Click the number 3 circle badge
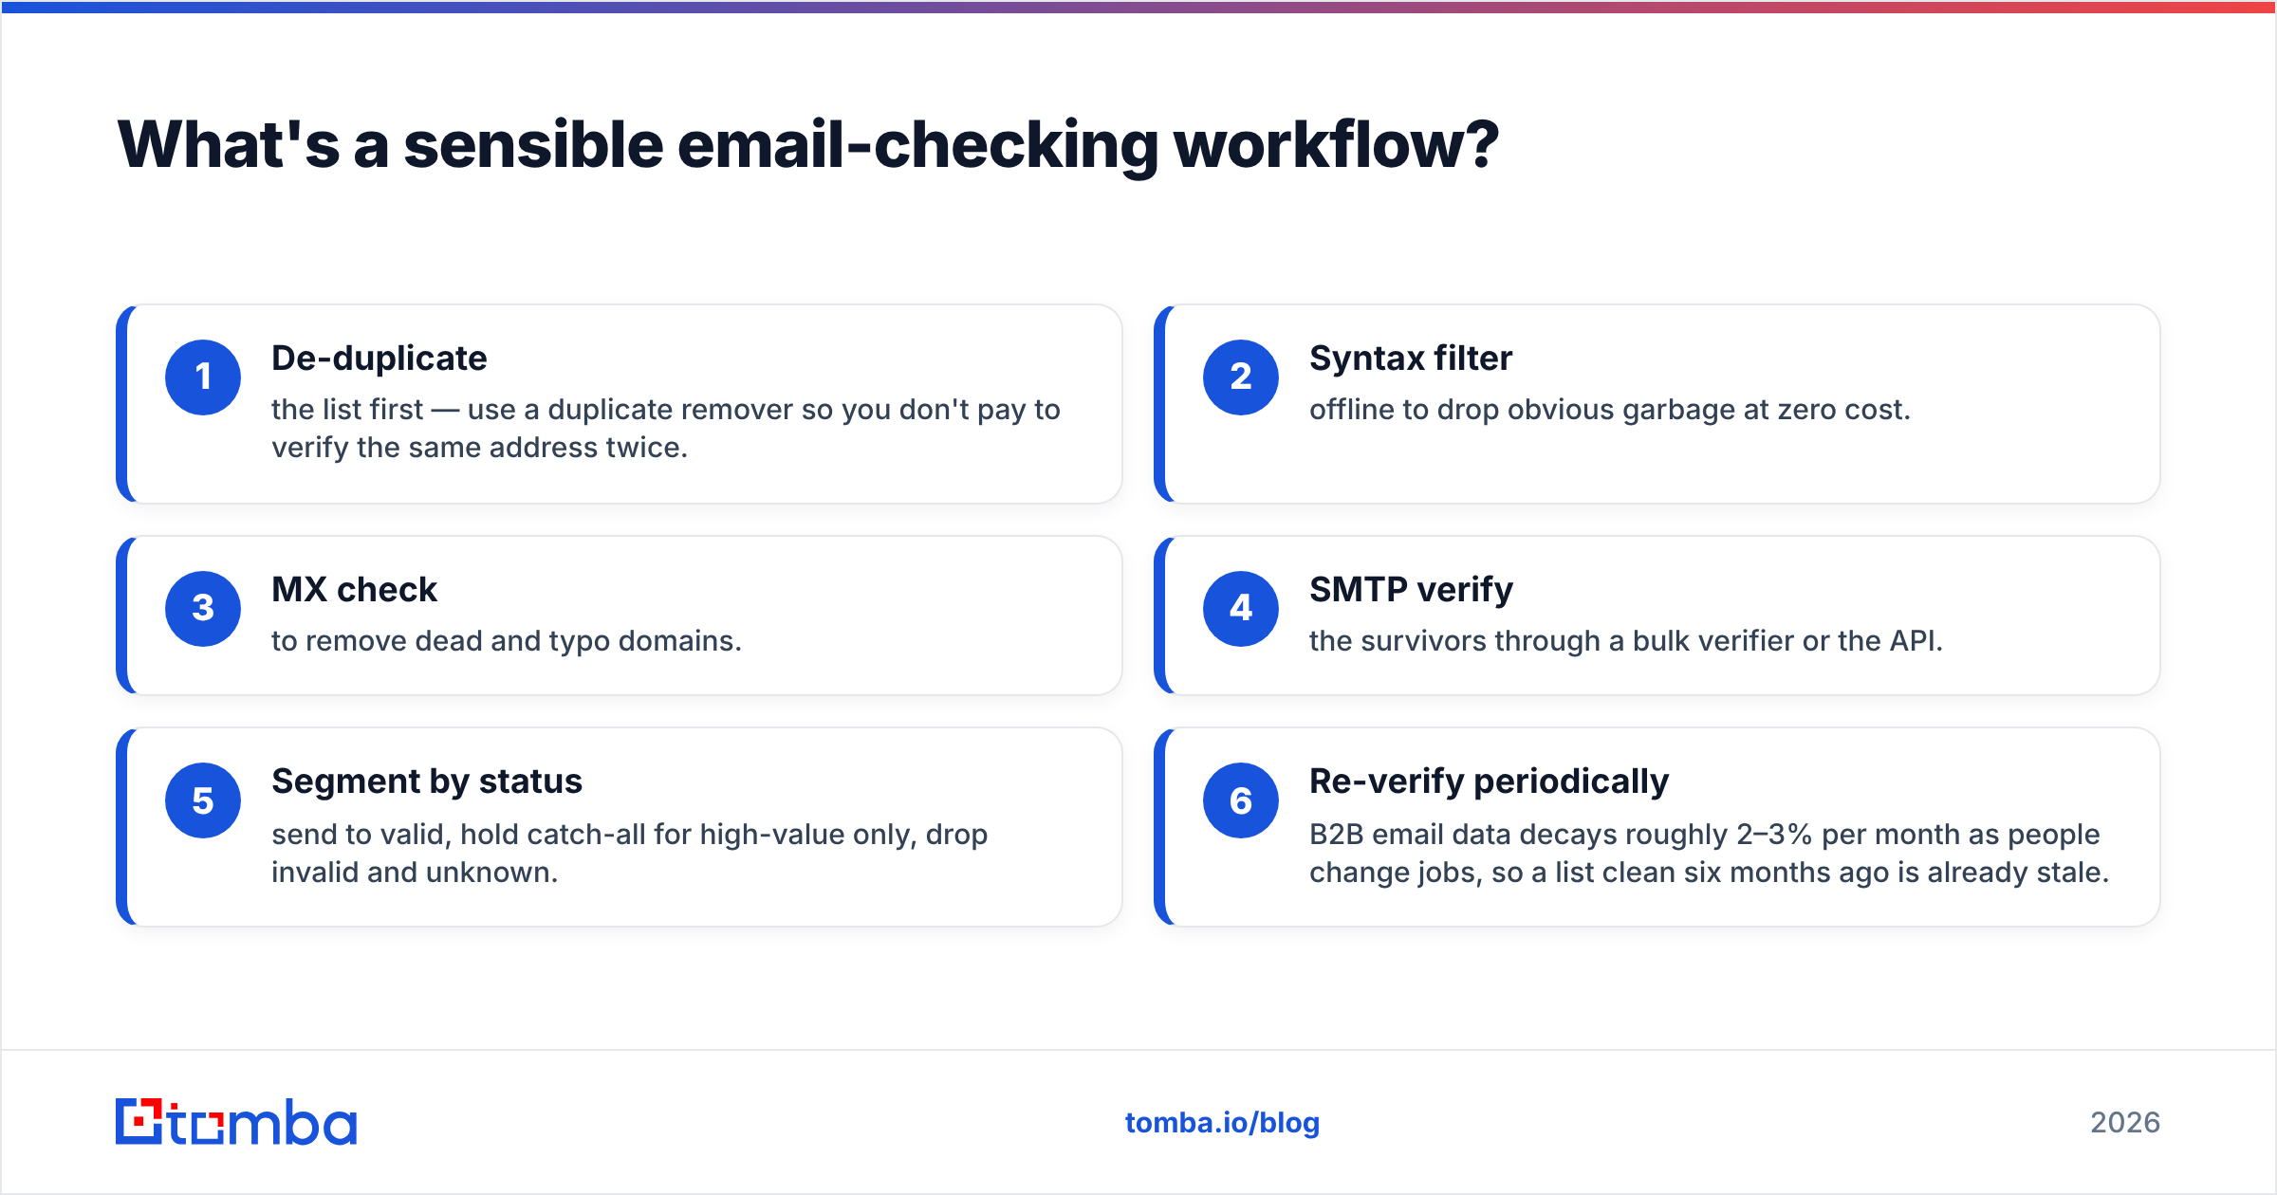This screenshot has height=1195, width=2277. point(203,608)
